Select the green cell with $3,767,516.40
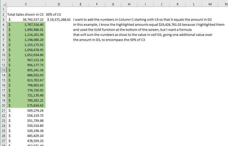 (x=26, y=25)
